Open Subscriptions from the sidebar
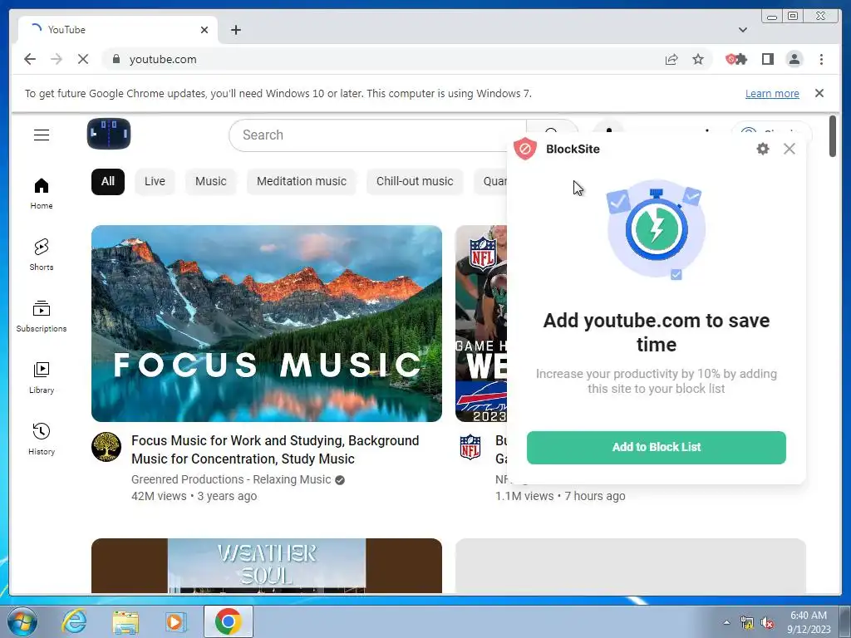 [x=42, y=317]
